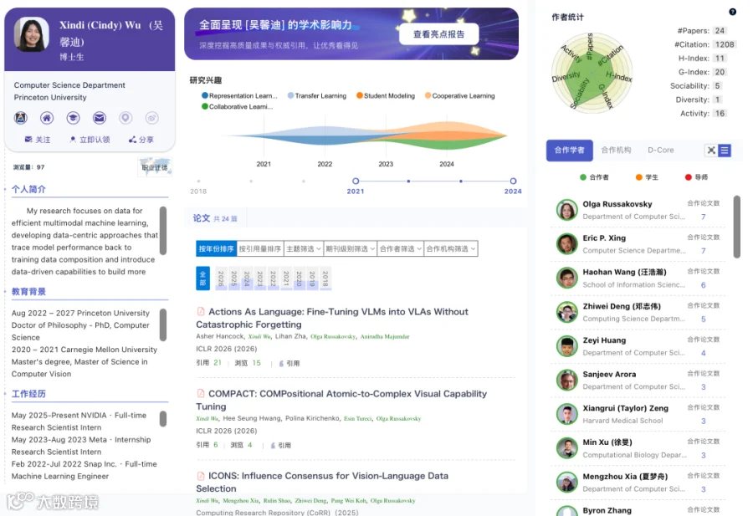This screenshot has width=753, height=516.
Task: Toggle the Transfer Learning legend dot
Action: [x=290, y=95]
